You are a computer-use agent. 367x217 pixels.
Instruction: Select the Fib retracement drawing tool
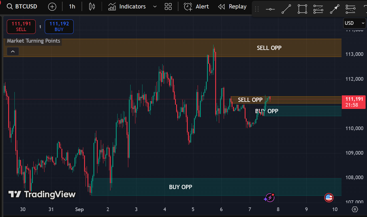[x=318, y=9]
